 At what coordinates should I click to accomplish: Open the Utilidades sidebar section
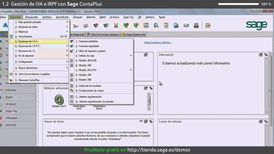click(18, 118)
